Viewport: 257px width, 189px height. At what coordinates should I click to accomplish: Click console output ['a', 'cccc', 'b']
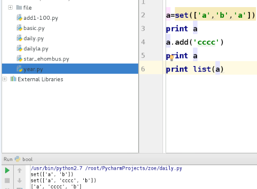[56, 186]
